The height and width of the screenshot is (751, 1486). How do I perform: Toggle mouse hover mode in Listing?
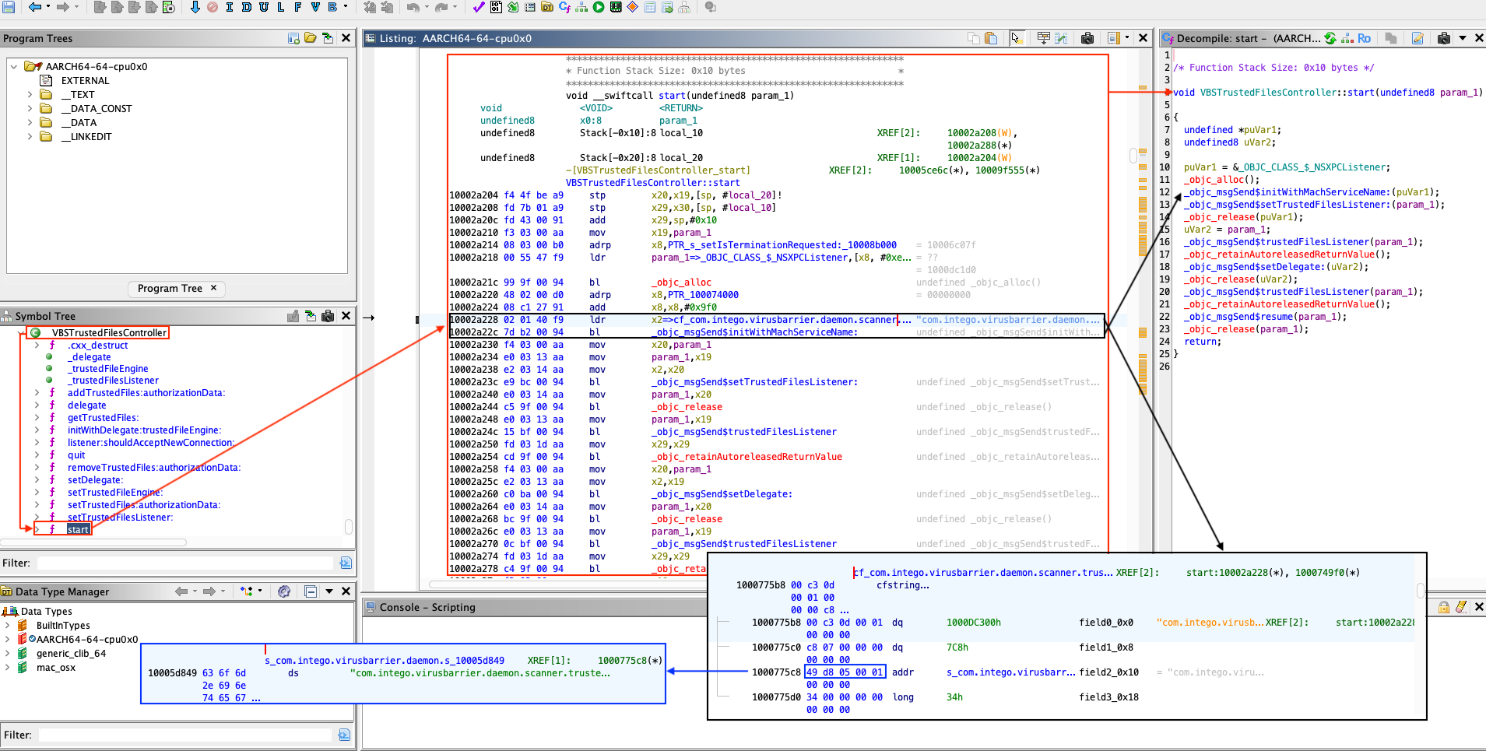coord(1016,38)
